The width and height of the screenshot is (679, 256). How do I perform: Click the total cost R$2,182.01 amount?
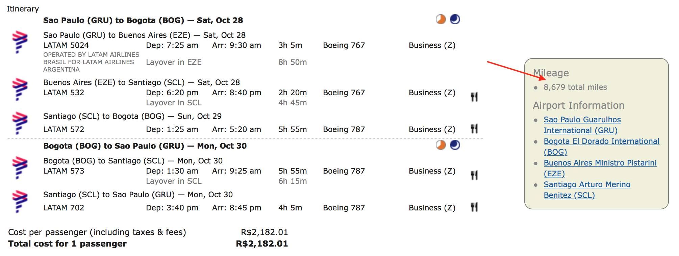click(x=262, y=244)
